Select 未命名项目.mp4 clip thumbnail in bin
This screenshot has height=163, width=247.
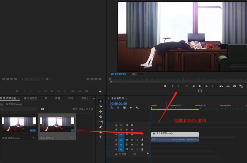pos(19,124)
